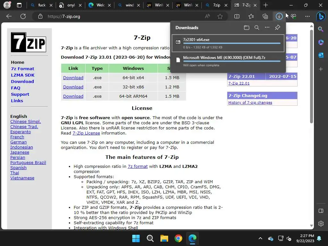328x246 pixels.
Task: Open the Favorites list icon
Action: click(251, 16)
